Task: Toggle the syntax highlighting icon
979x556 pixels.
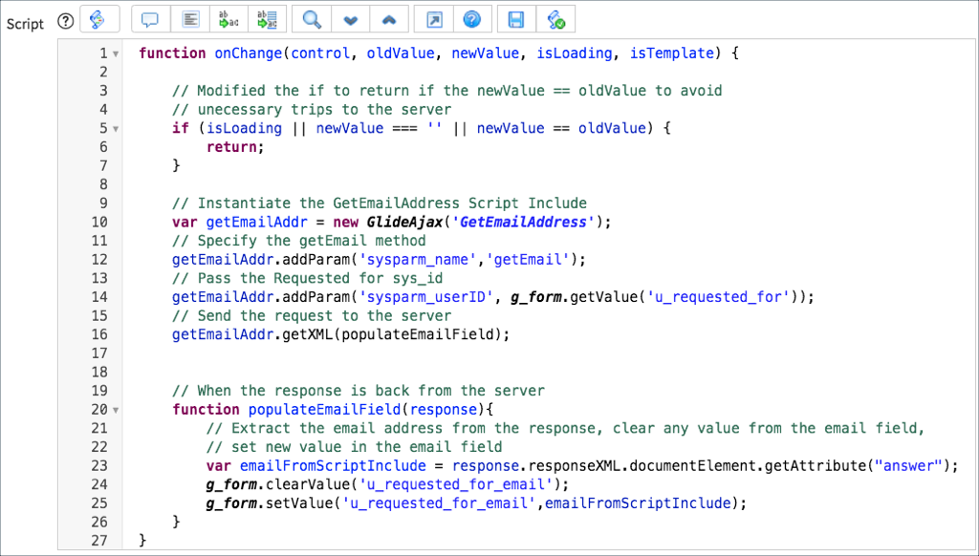Action: (99, 18)
